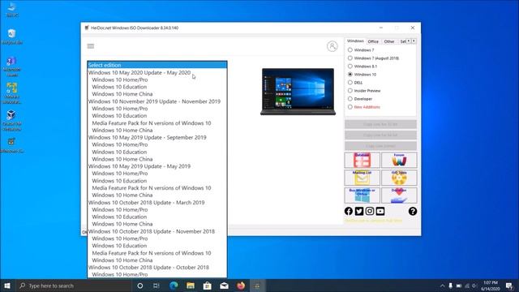Screen dimensions: 519x292
Task: Switch to the partially visible Set tab
Action: [402, 41]
